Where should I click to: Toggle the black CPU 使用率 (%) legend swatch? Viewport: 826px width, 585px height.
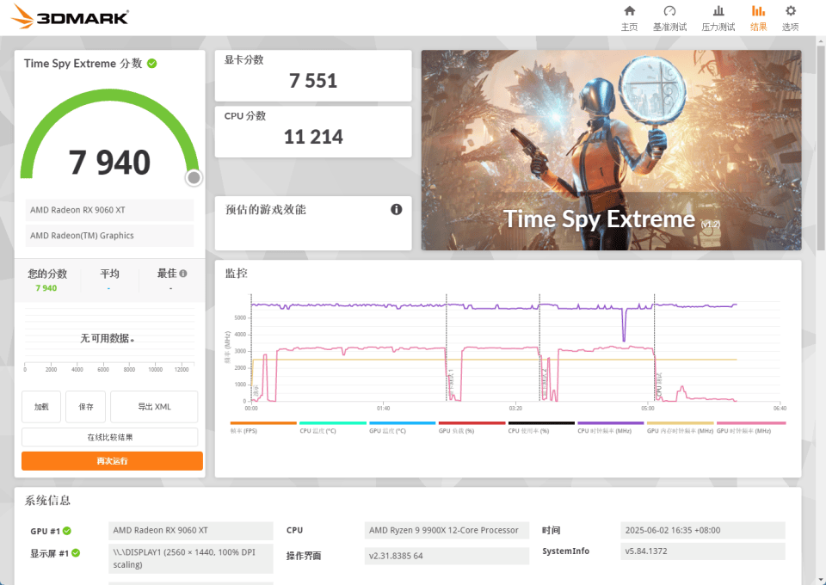pyautogui.click(x=541, y=422)
